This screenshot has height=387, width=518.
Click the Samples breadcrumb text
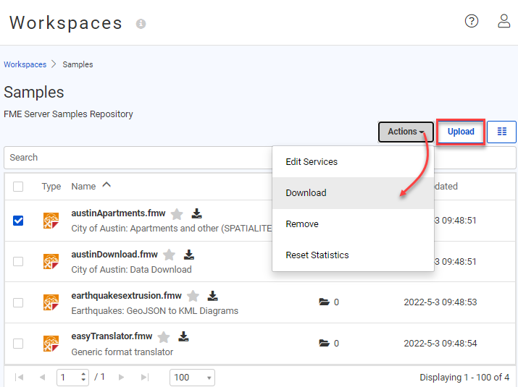point(78,64)
